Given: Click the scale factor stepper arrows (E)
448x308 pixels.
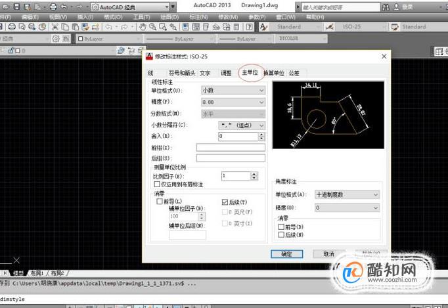Looking at the screenshot, I should coord(254,176).
